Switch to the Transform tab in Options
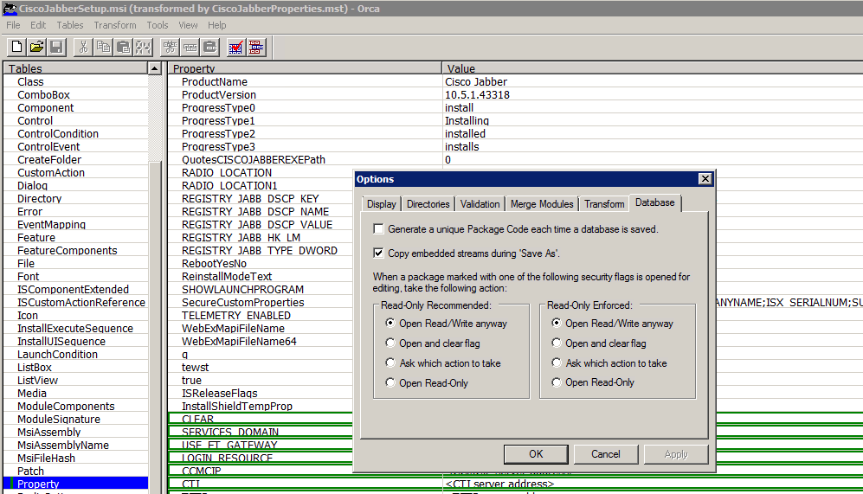Image resolution: width=863 pixels, height=494 pixels. point(604,204)
